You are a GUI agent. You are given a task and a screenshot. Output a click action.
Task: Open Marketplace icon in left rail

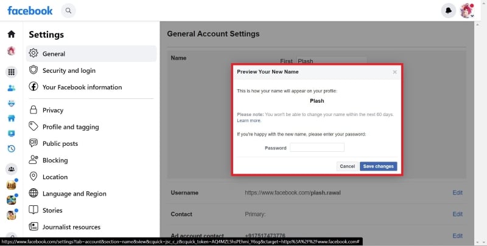(x=12, y=118)
